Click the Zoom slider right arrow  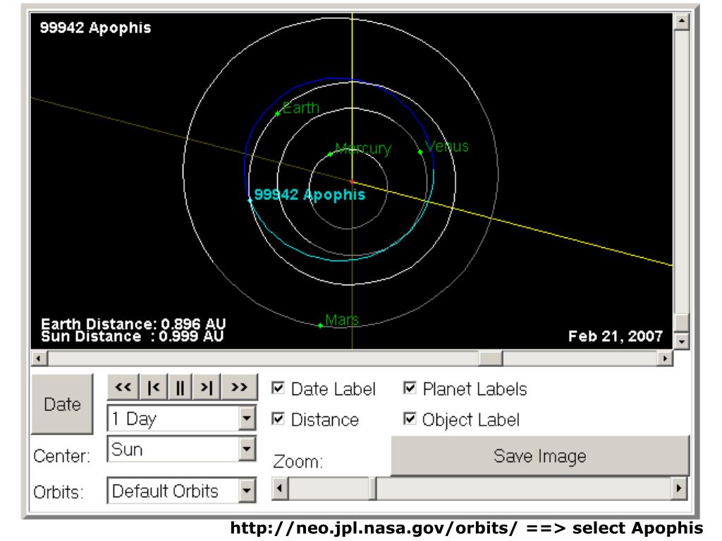pos(679,489)
